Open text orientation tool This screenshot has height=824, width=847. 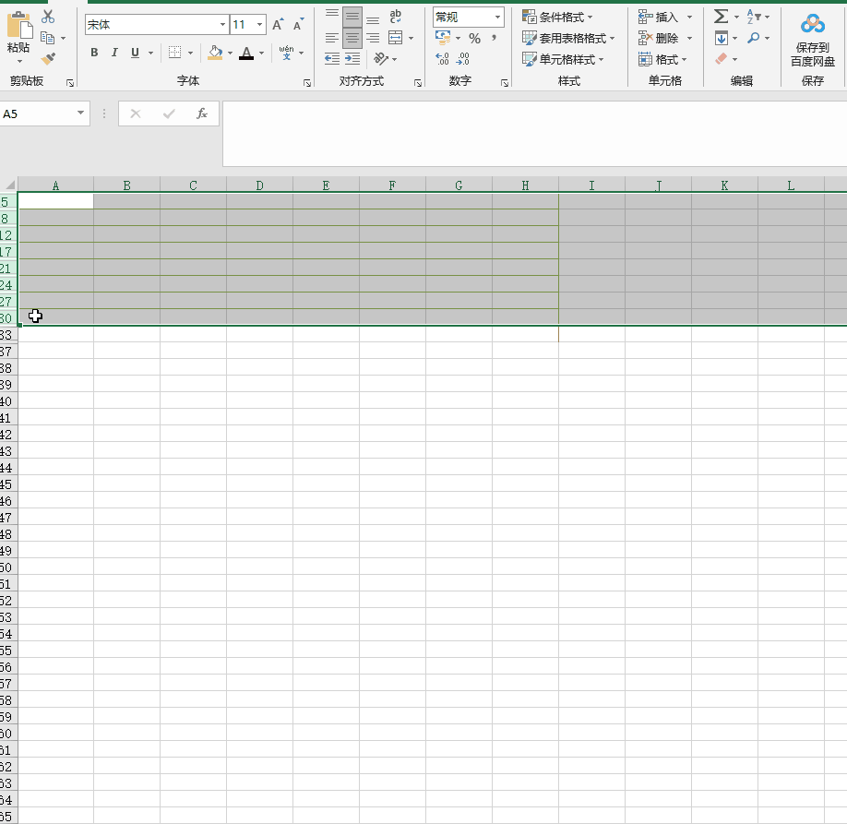pos(381,58)
